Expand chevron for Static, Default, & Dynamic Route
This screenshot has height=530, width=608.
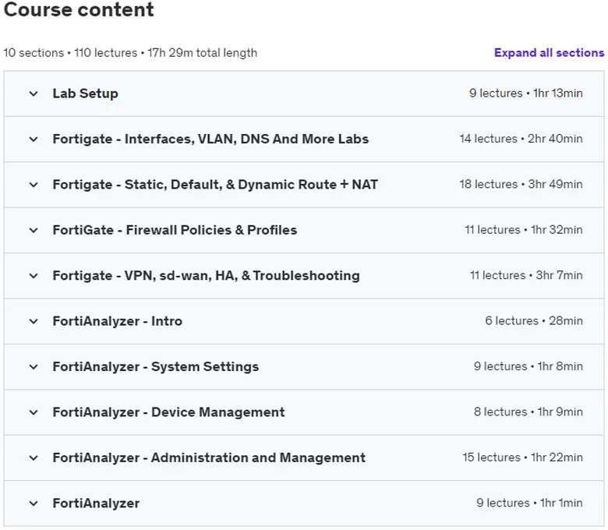coord(34,185)
